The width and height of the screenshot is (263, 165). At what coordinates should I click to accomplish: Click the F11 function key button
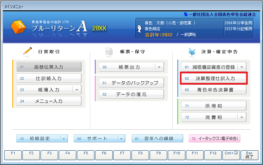point(195,155)
